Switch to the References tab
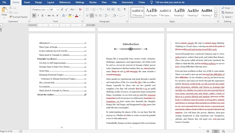Image resolution: width=235 pixels, height=133 pixels. click(65, 2)
